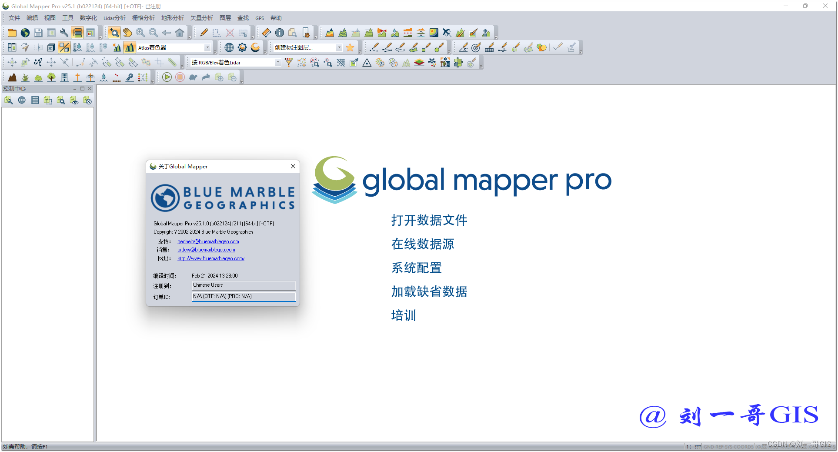This screenshot has height=452, width=838.
Task: Open the Lidar分析 menu
Action: 114,18
